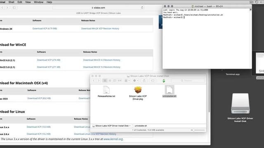Viewport: 264px width, 148px height.
Task: Open Download WinCE 5.0 Revision History
Action: tap(102, 67)
